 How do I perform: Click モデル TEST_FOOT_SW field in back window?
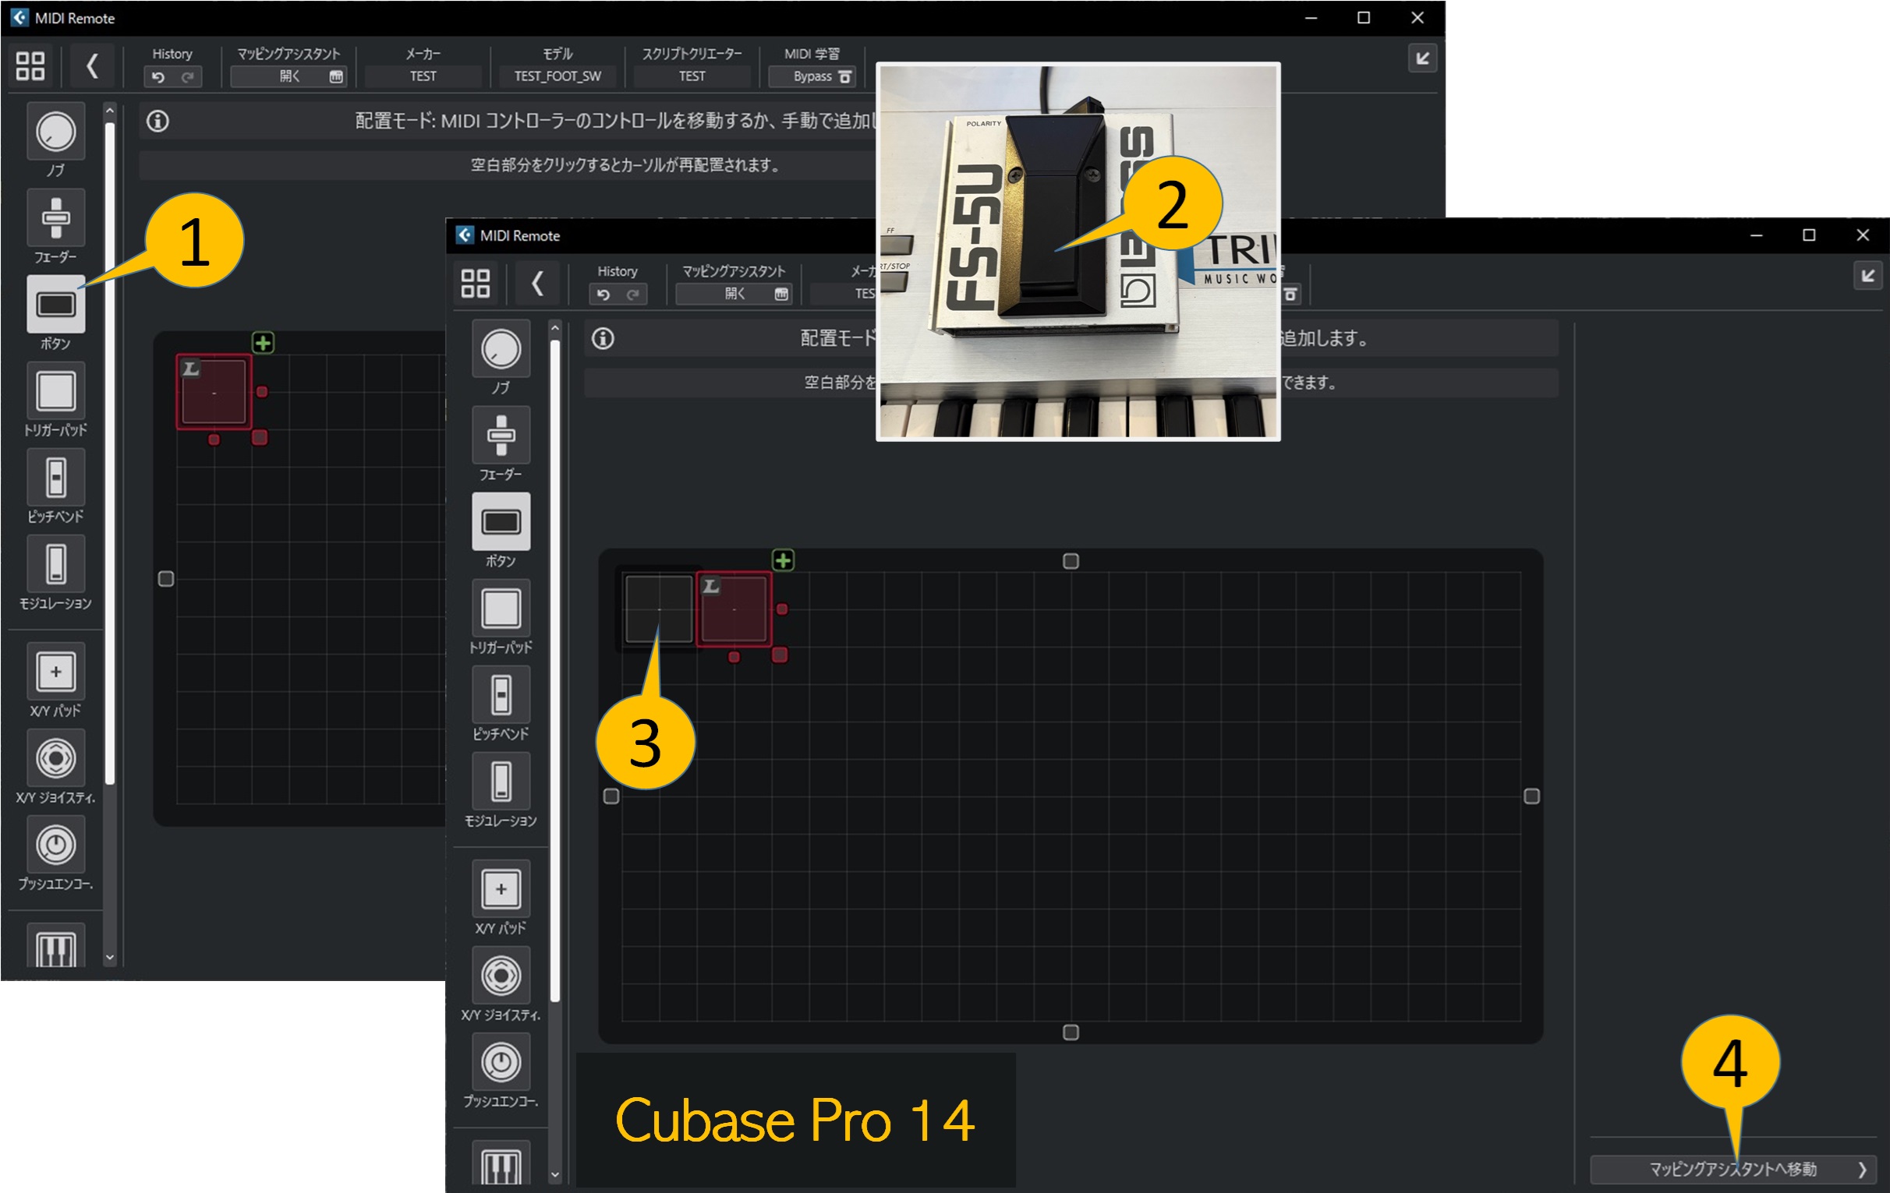(557, 76)
